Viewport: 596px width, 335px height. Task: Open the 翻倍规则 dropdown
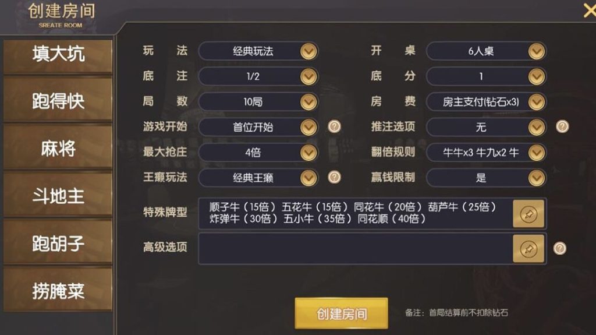536,153
